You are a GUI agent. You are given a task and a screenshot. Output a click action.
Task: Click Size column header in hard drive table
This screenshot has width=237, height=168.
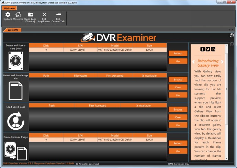tap(149, 46)
